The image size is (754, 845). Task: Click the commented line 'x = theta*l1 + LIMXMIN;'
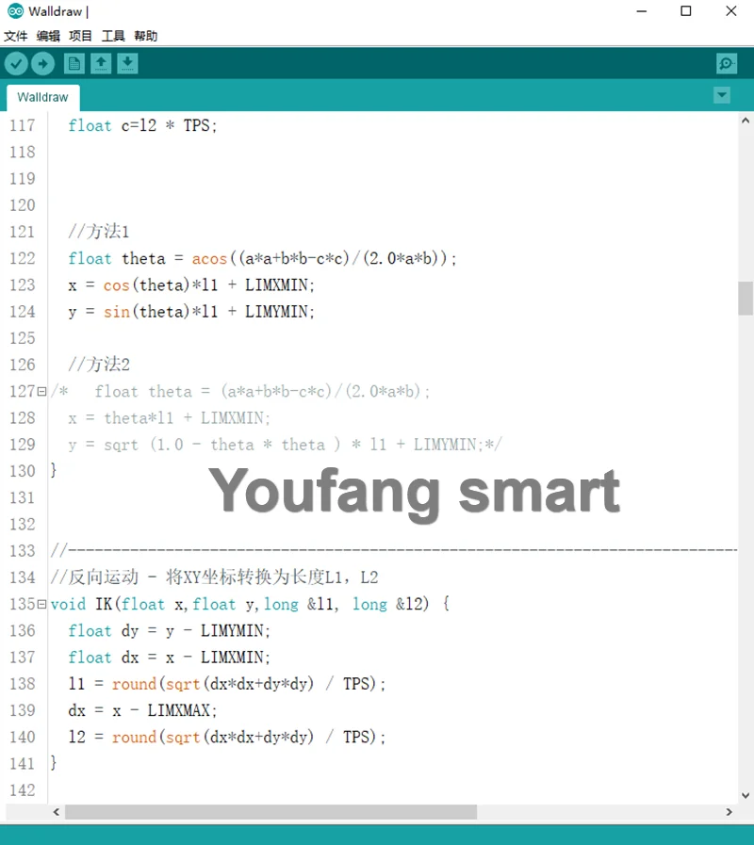[169, 418]
